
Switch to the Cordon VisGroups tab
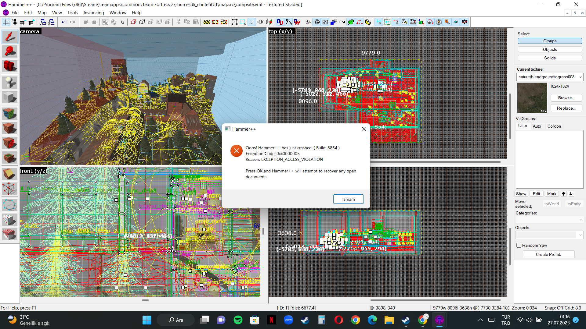pos(554,126)
